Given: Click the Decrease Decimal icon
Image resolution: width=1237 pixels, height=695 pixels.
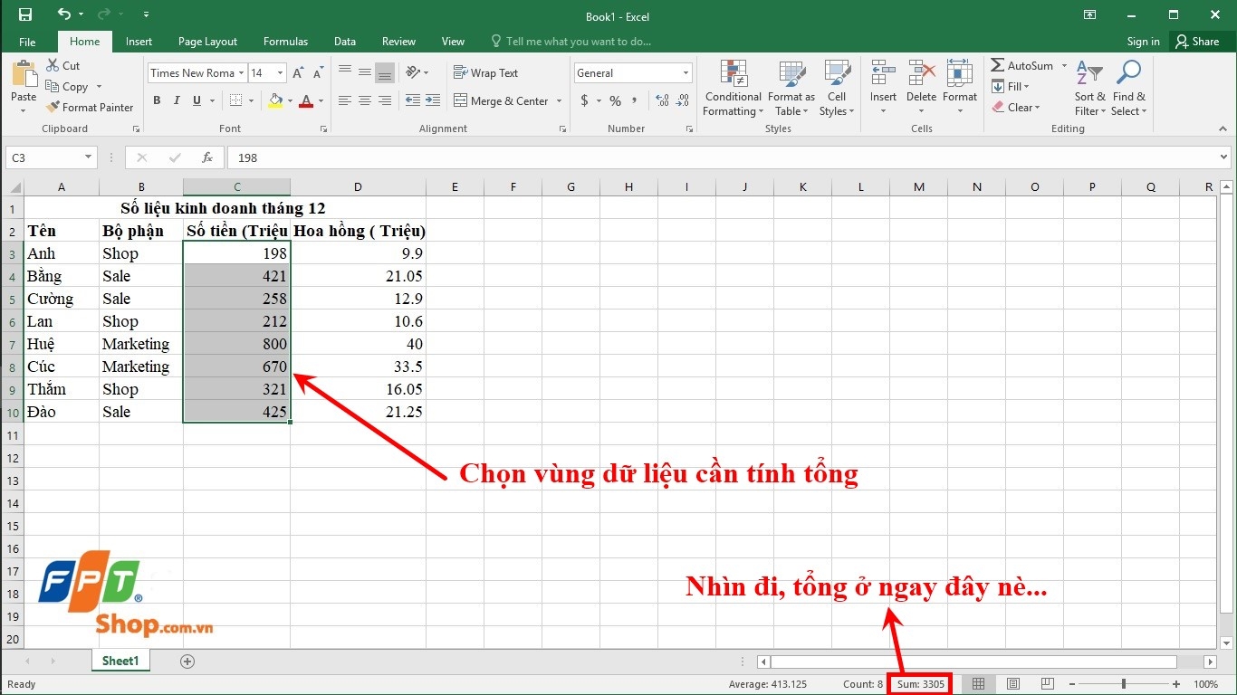Looking at the screenshot, I should (x=683, y=100).
